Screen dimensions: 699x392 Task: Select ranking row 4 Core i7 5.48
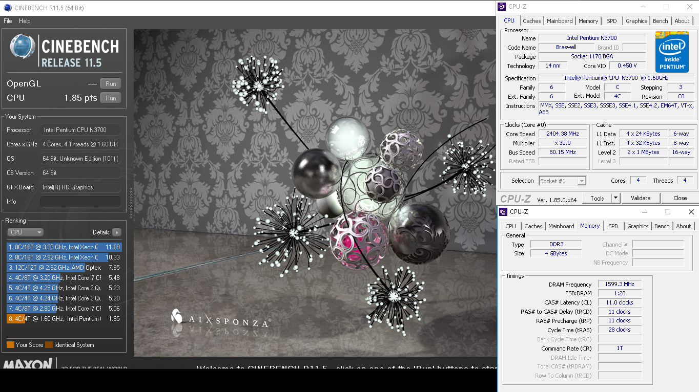(x=64, y=278)
